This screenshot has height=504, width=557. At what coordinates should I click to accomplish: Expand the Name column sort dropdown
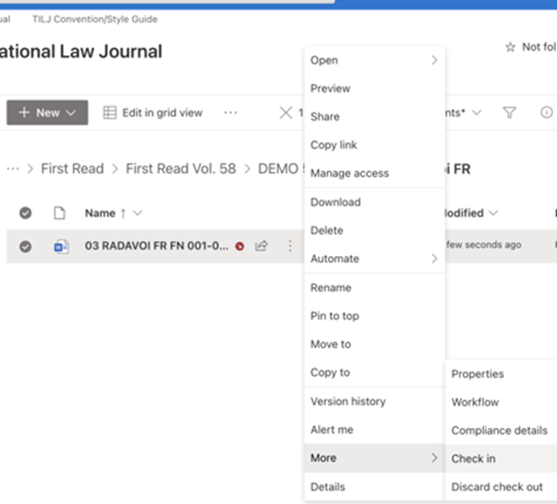click(138, 213)
